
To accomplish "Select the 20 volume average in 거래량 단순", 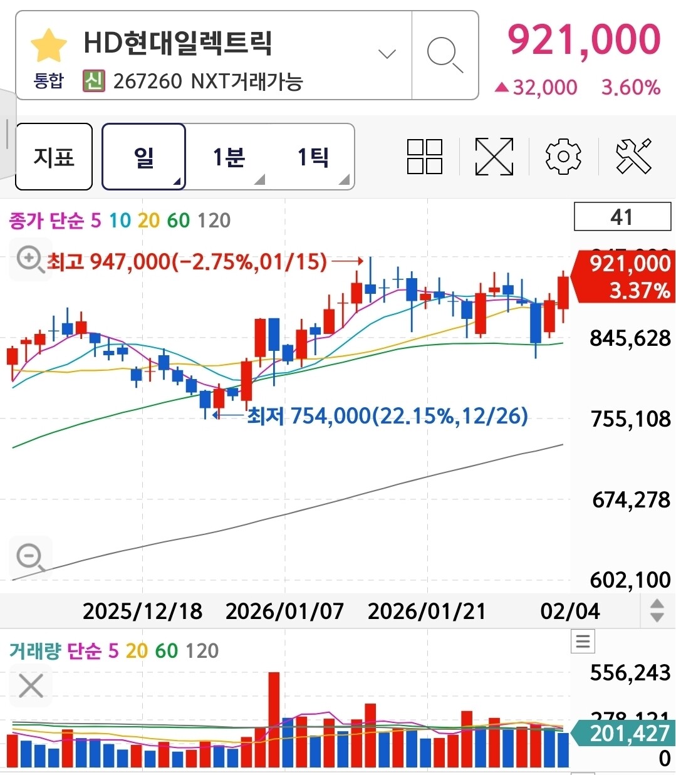I will click(x=137, y=651).
